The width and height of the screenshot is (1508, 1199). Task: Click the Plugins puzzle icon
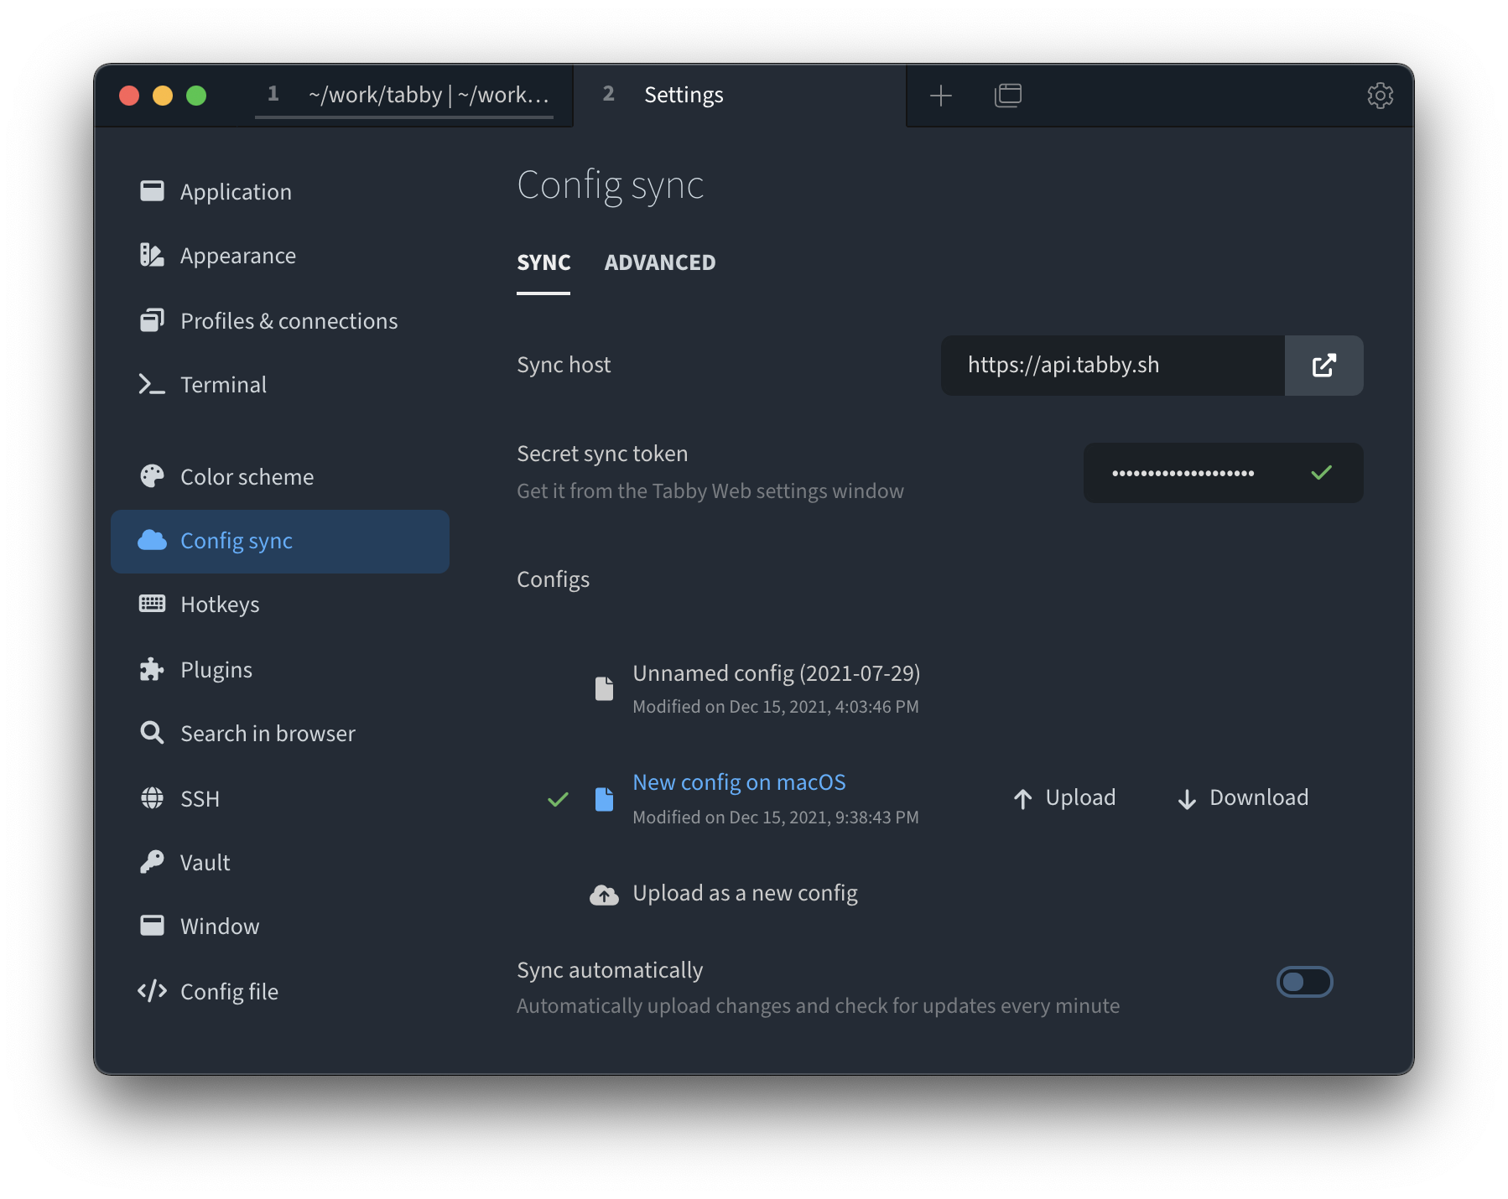pos(152,669)
